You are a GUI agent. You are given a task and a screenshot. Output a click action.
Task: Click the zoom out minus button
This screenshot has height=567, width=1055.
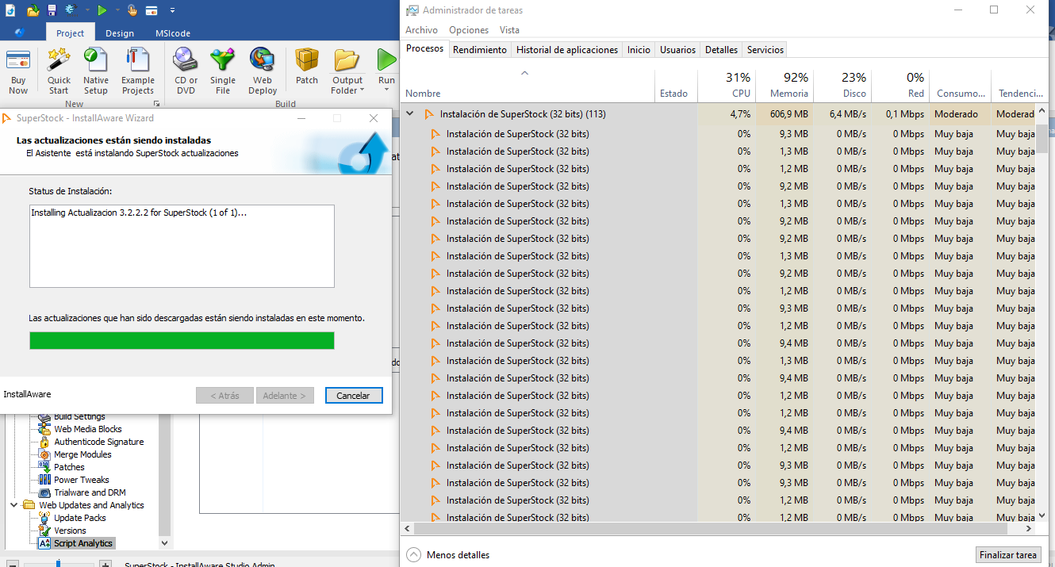click(13, 564)
